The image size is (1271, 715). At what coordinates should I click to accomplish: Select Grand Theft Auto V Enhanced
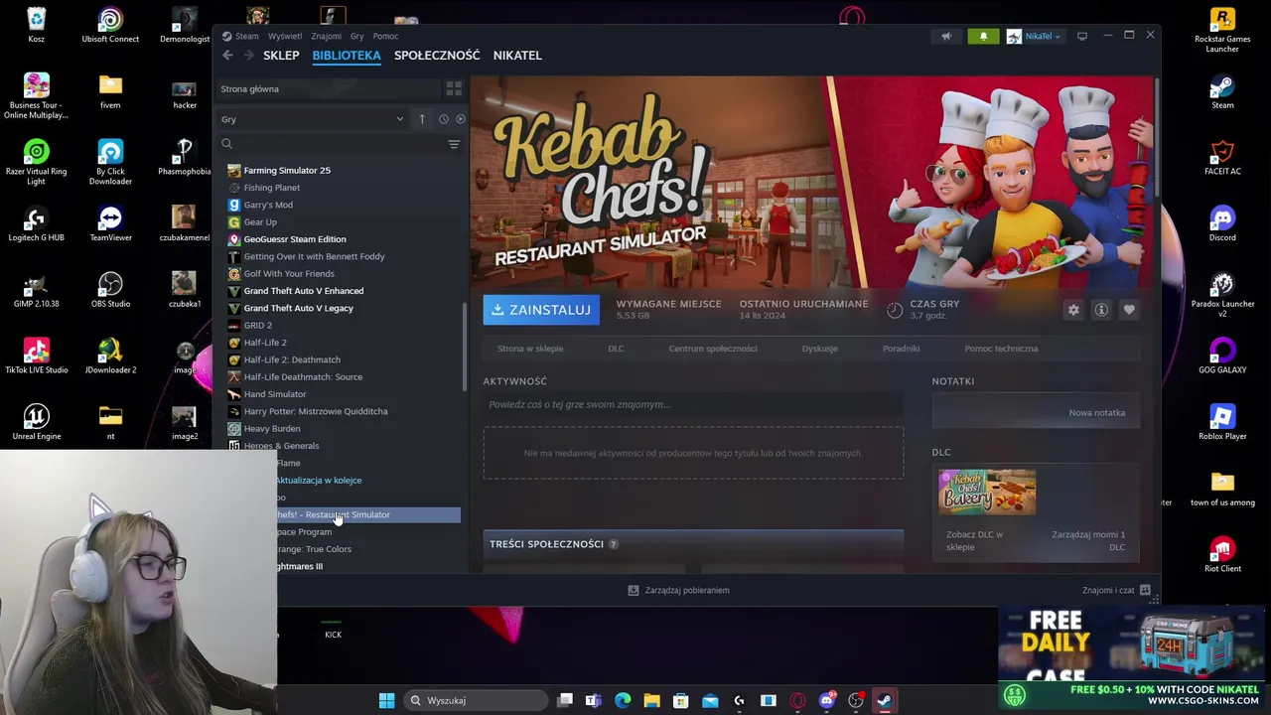point(304,291)
